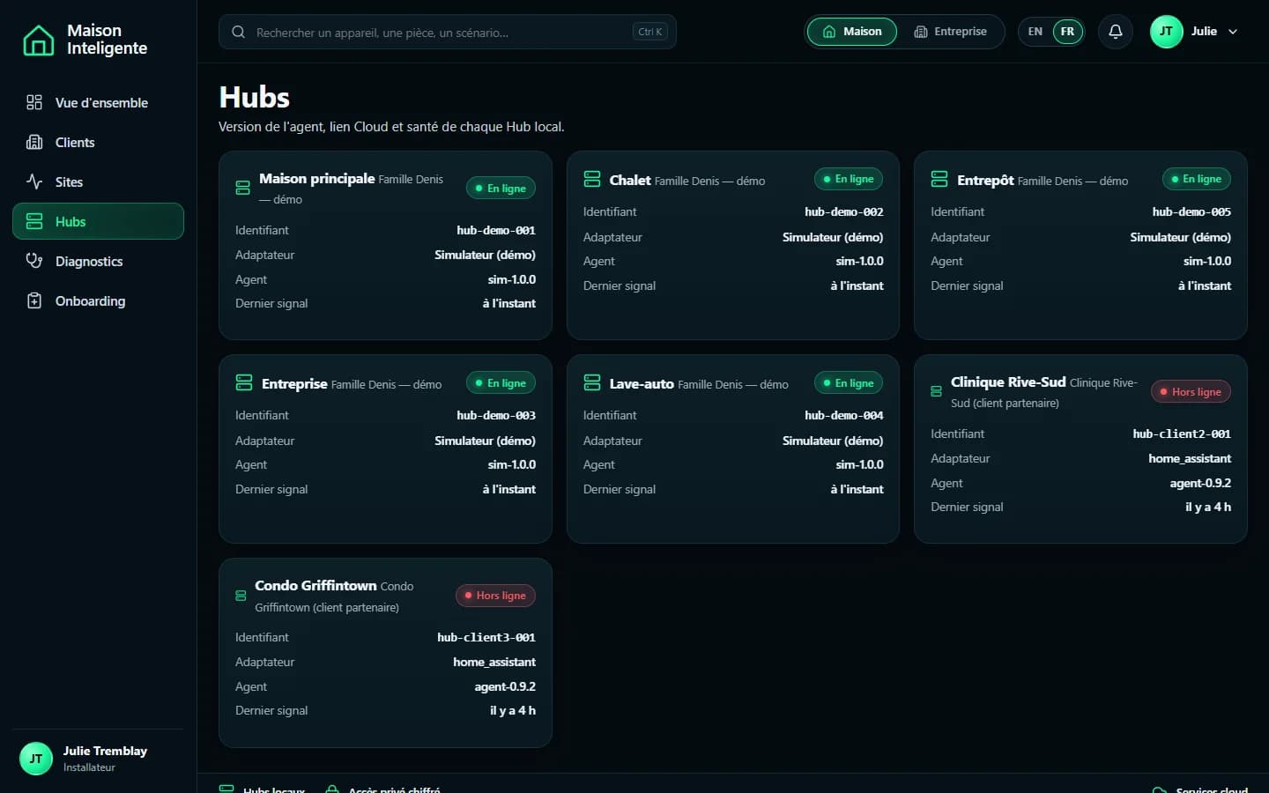Click the Clients building icon
Image resolution: width=1269 pixels, height=793 pixels.
pyautogui.click(x=34, y=142)
